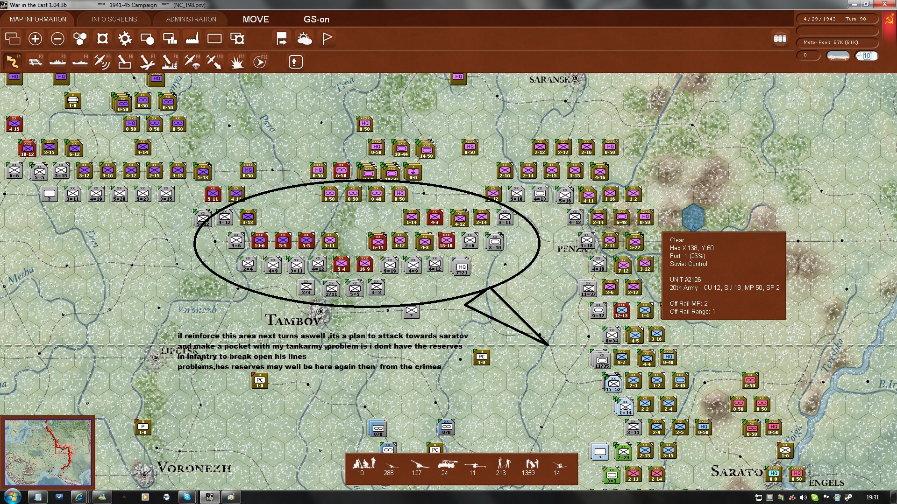Screen dimensions: 897x504
Task: Select the 15=52 grey unit stack
Action: [x=613, y=383]
